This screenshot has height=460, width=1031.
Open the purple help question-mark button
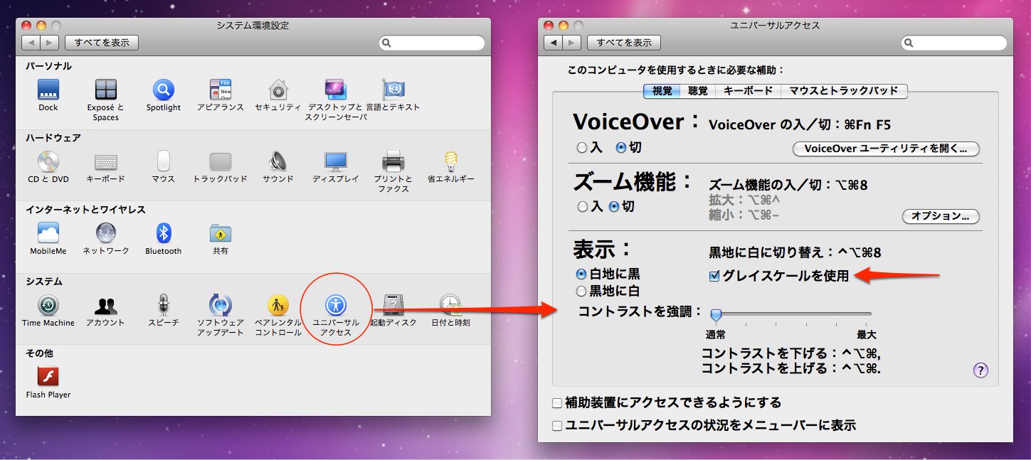click(x=980, y=370)
